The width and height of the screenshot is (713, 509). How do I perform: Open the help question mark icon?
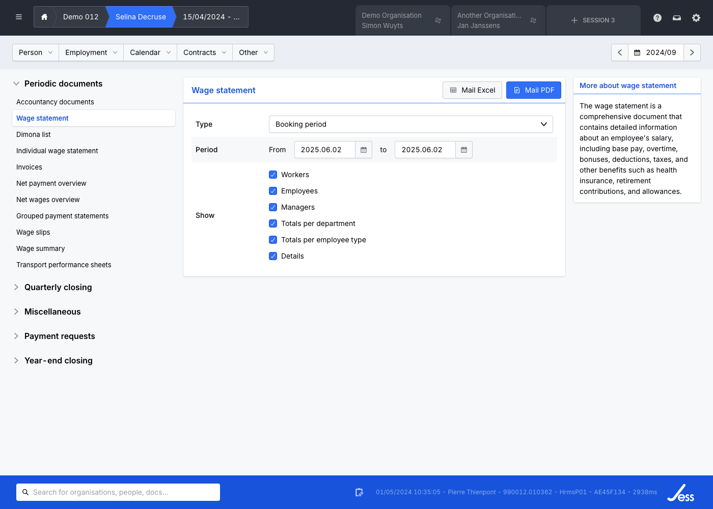click(x=657, y=18)
